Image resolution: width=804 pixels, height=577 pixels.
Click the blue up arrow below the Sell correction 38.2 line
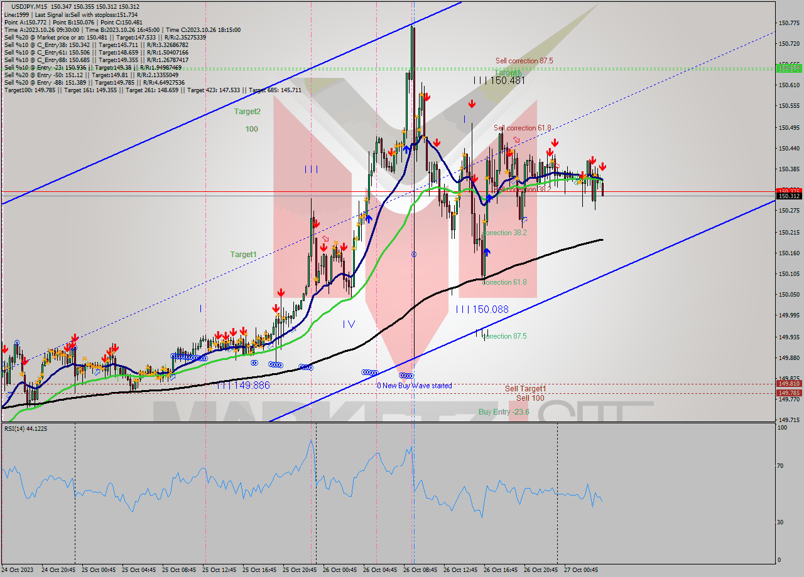tap(490, 198)
